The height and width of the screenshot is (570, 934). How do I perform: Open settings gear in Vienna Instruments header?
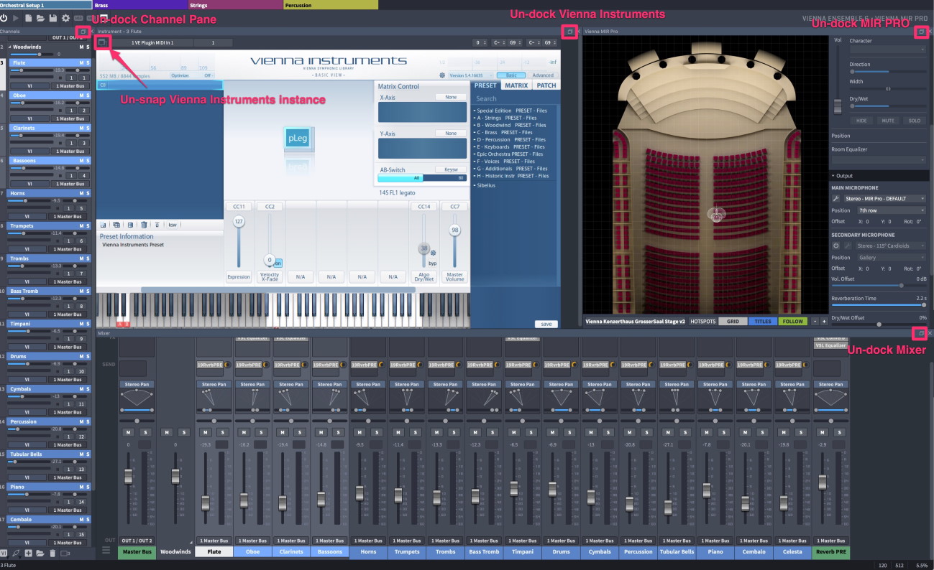[x=442, y=75]
